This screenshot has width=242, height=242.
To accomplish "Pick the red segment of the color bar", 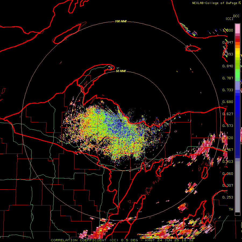I will point(237,40).
